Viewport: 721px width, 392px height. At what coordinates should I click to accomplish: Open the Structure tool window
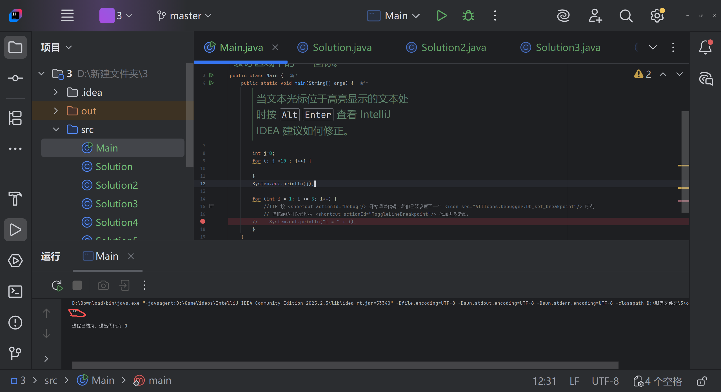15,118
